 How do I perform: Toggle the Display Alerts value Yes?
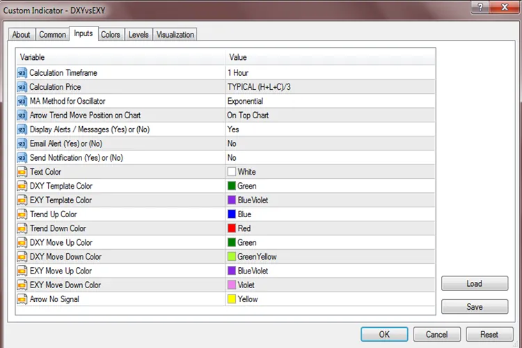coord(233,129)
